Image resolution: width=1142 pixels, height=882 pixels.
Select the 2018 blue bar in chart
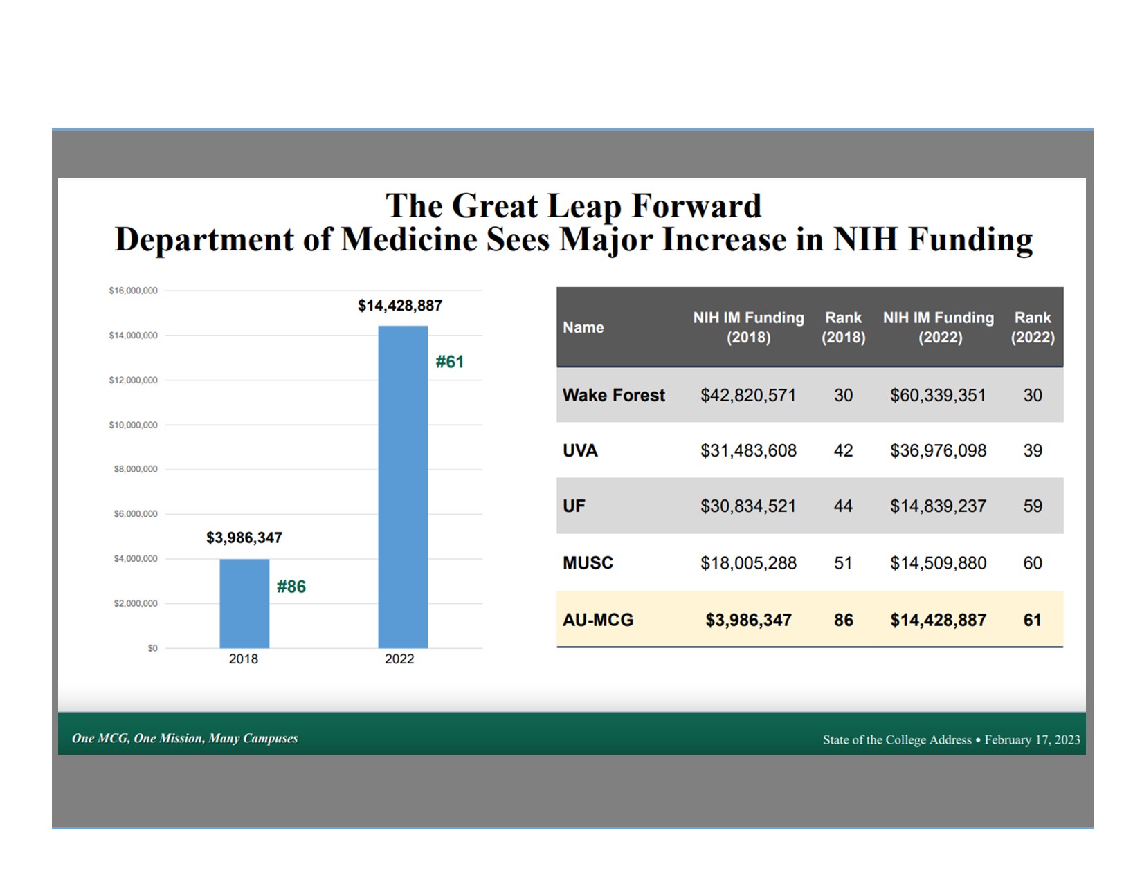pos(244,603)
